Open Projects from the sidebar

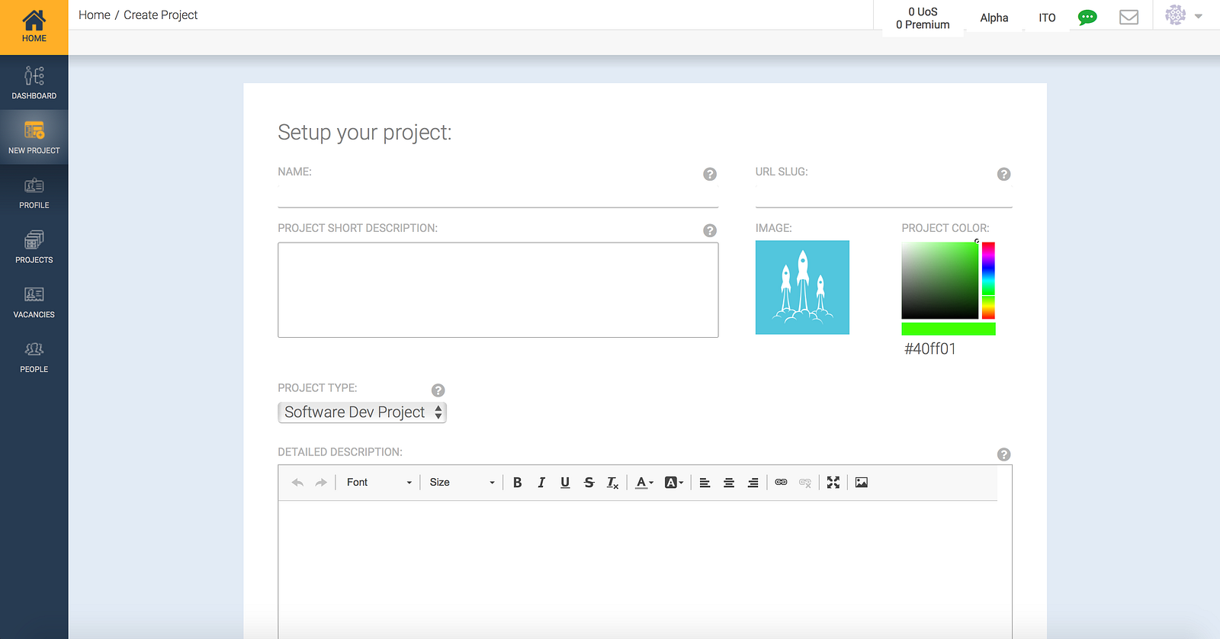tap(34, 247)
